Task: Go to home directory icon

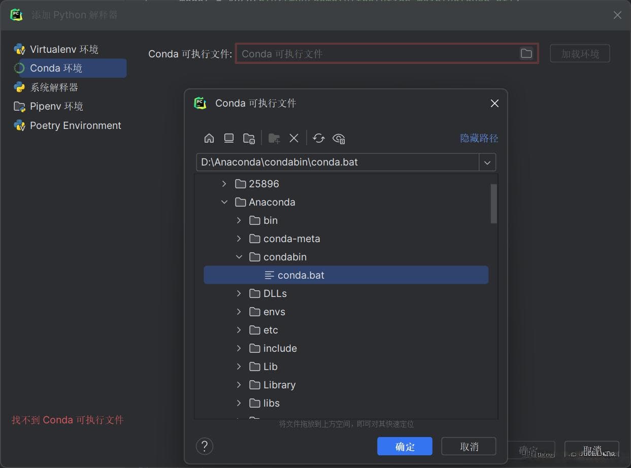Action: tap(209, 138)
